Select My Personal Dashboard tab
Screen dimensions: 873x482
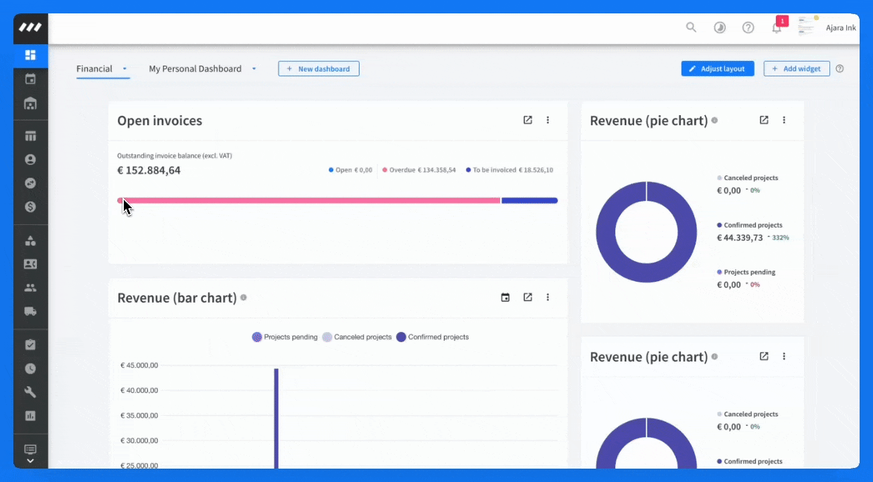195,68
